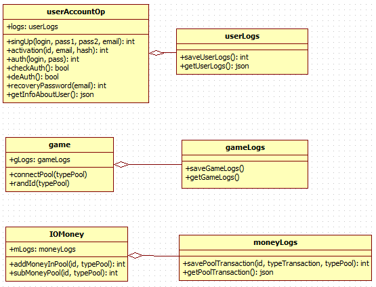Screen dimensions: 376x287
Task: Select the +singUp(login, pass1, pass2, email): int method
Action: click(x=70, y=41)
